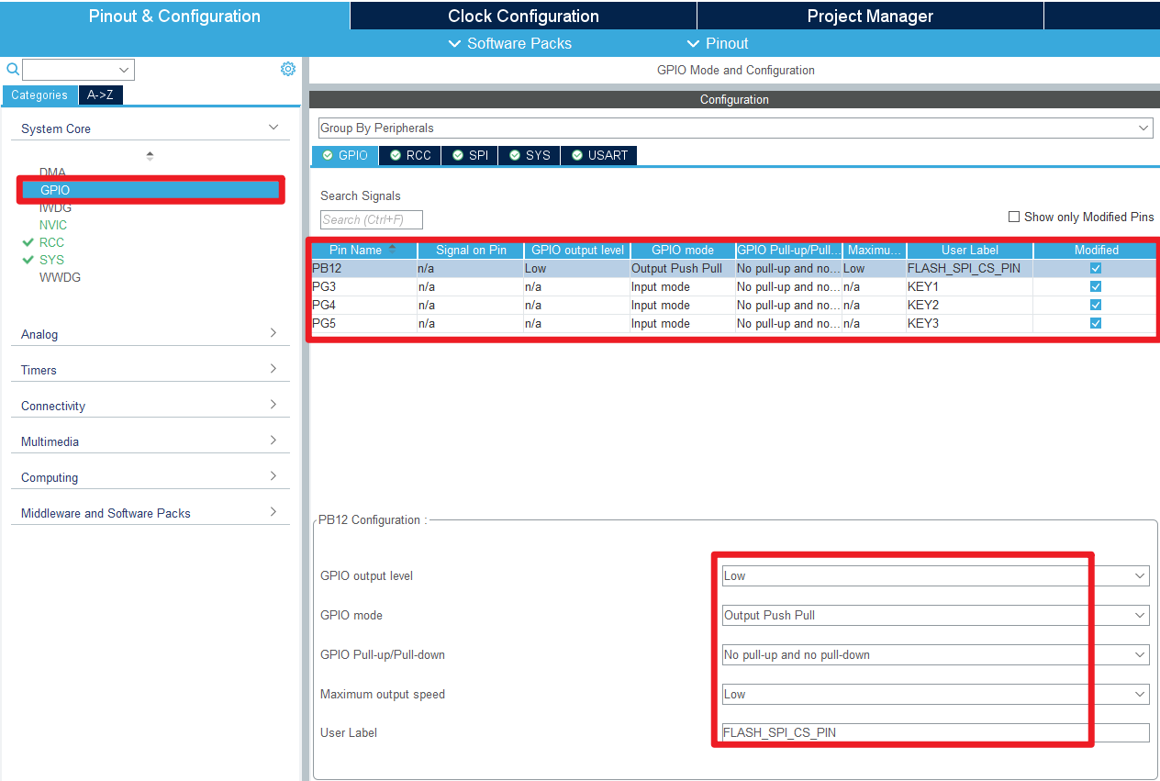Switch to Clock Configuration tab
This screenshot has height=781, width=1160.
click(x=523, y=16)
